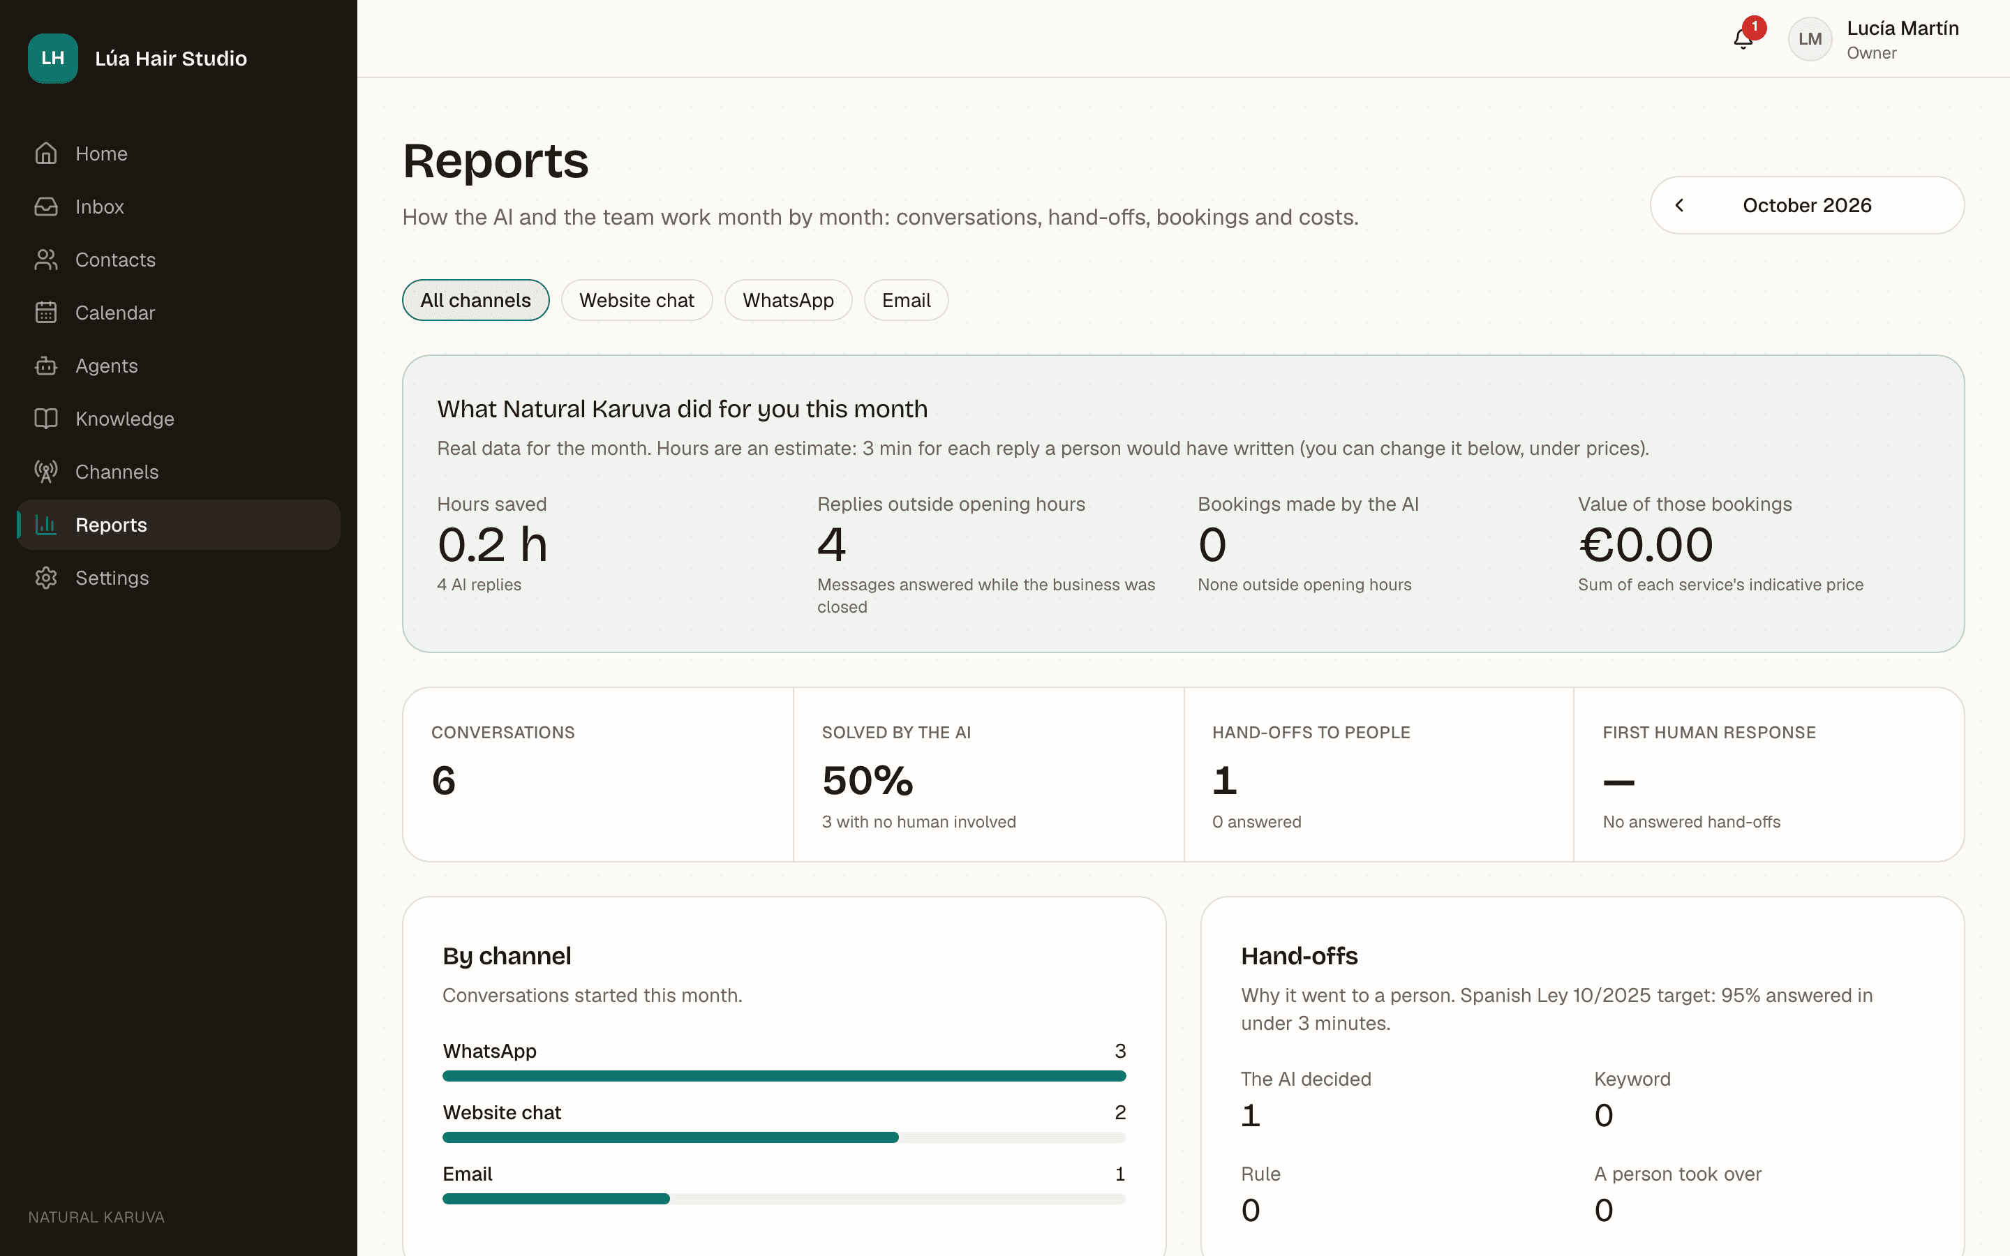The width and height of the screenshot is (2010, 1256).
Task: Click the Channels antenna icon
Action: point(45,472)
